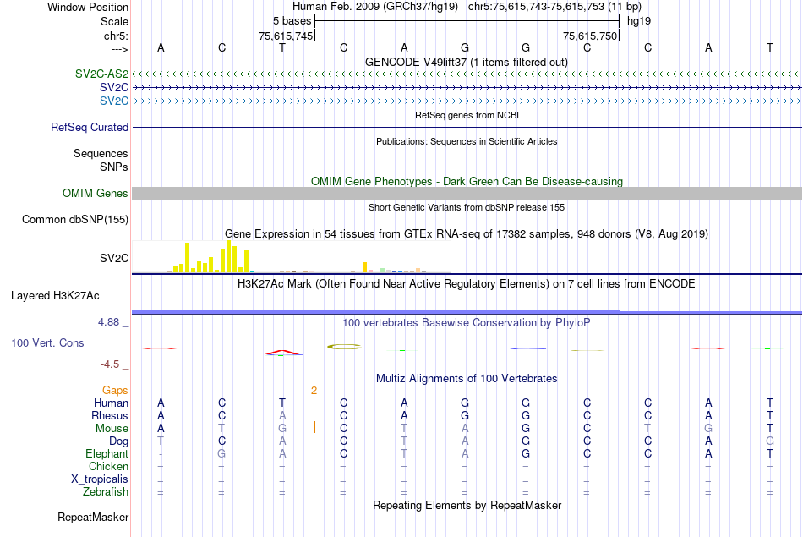Click the Publications Sequences track title

pos(467,141)
